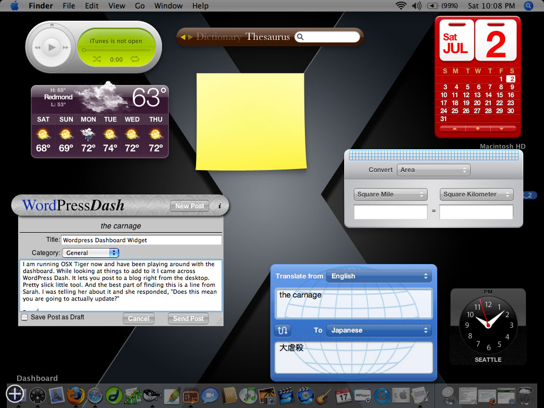This screenshot has height=408, width=544.
Task: Launch Safari from the dock
Action: (95, 396)
